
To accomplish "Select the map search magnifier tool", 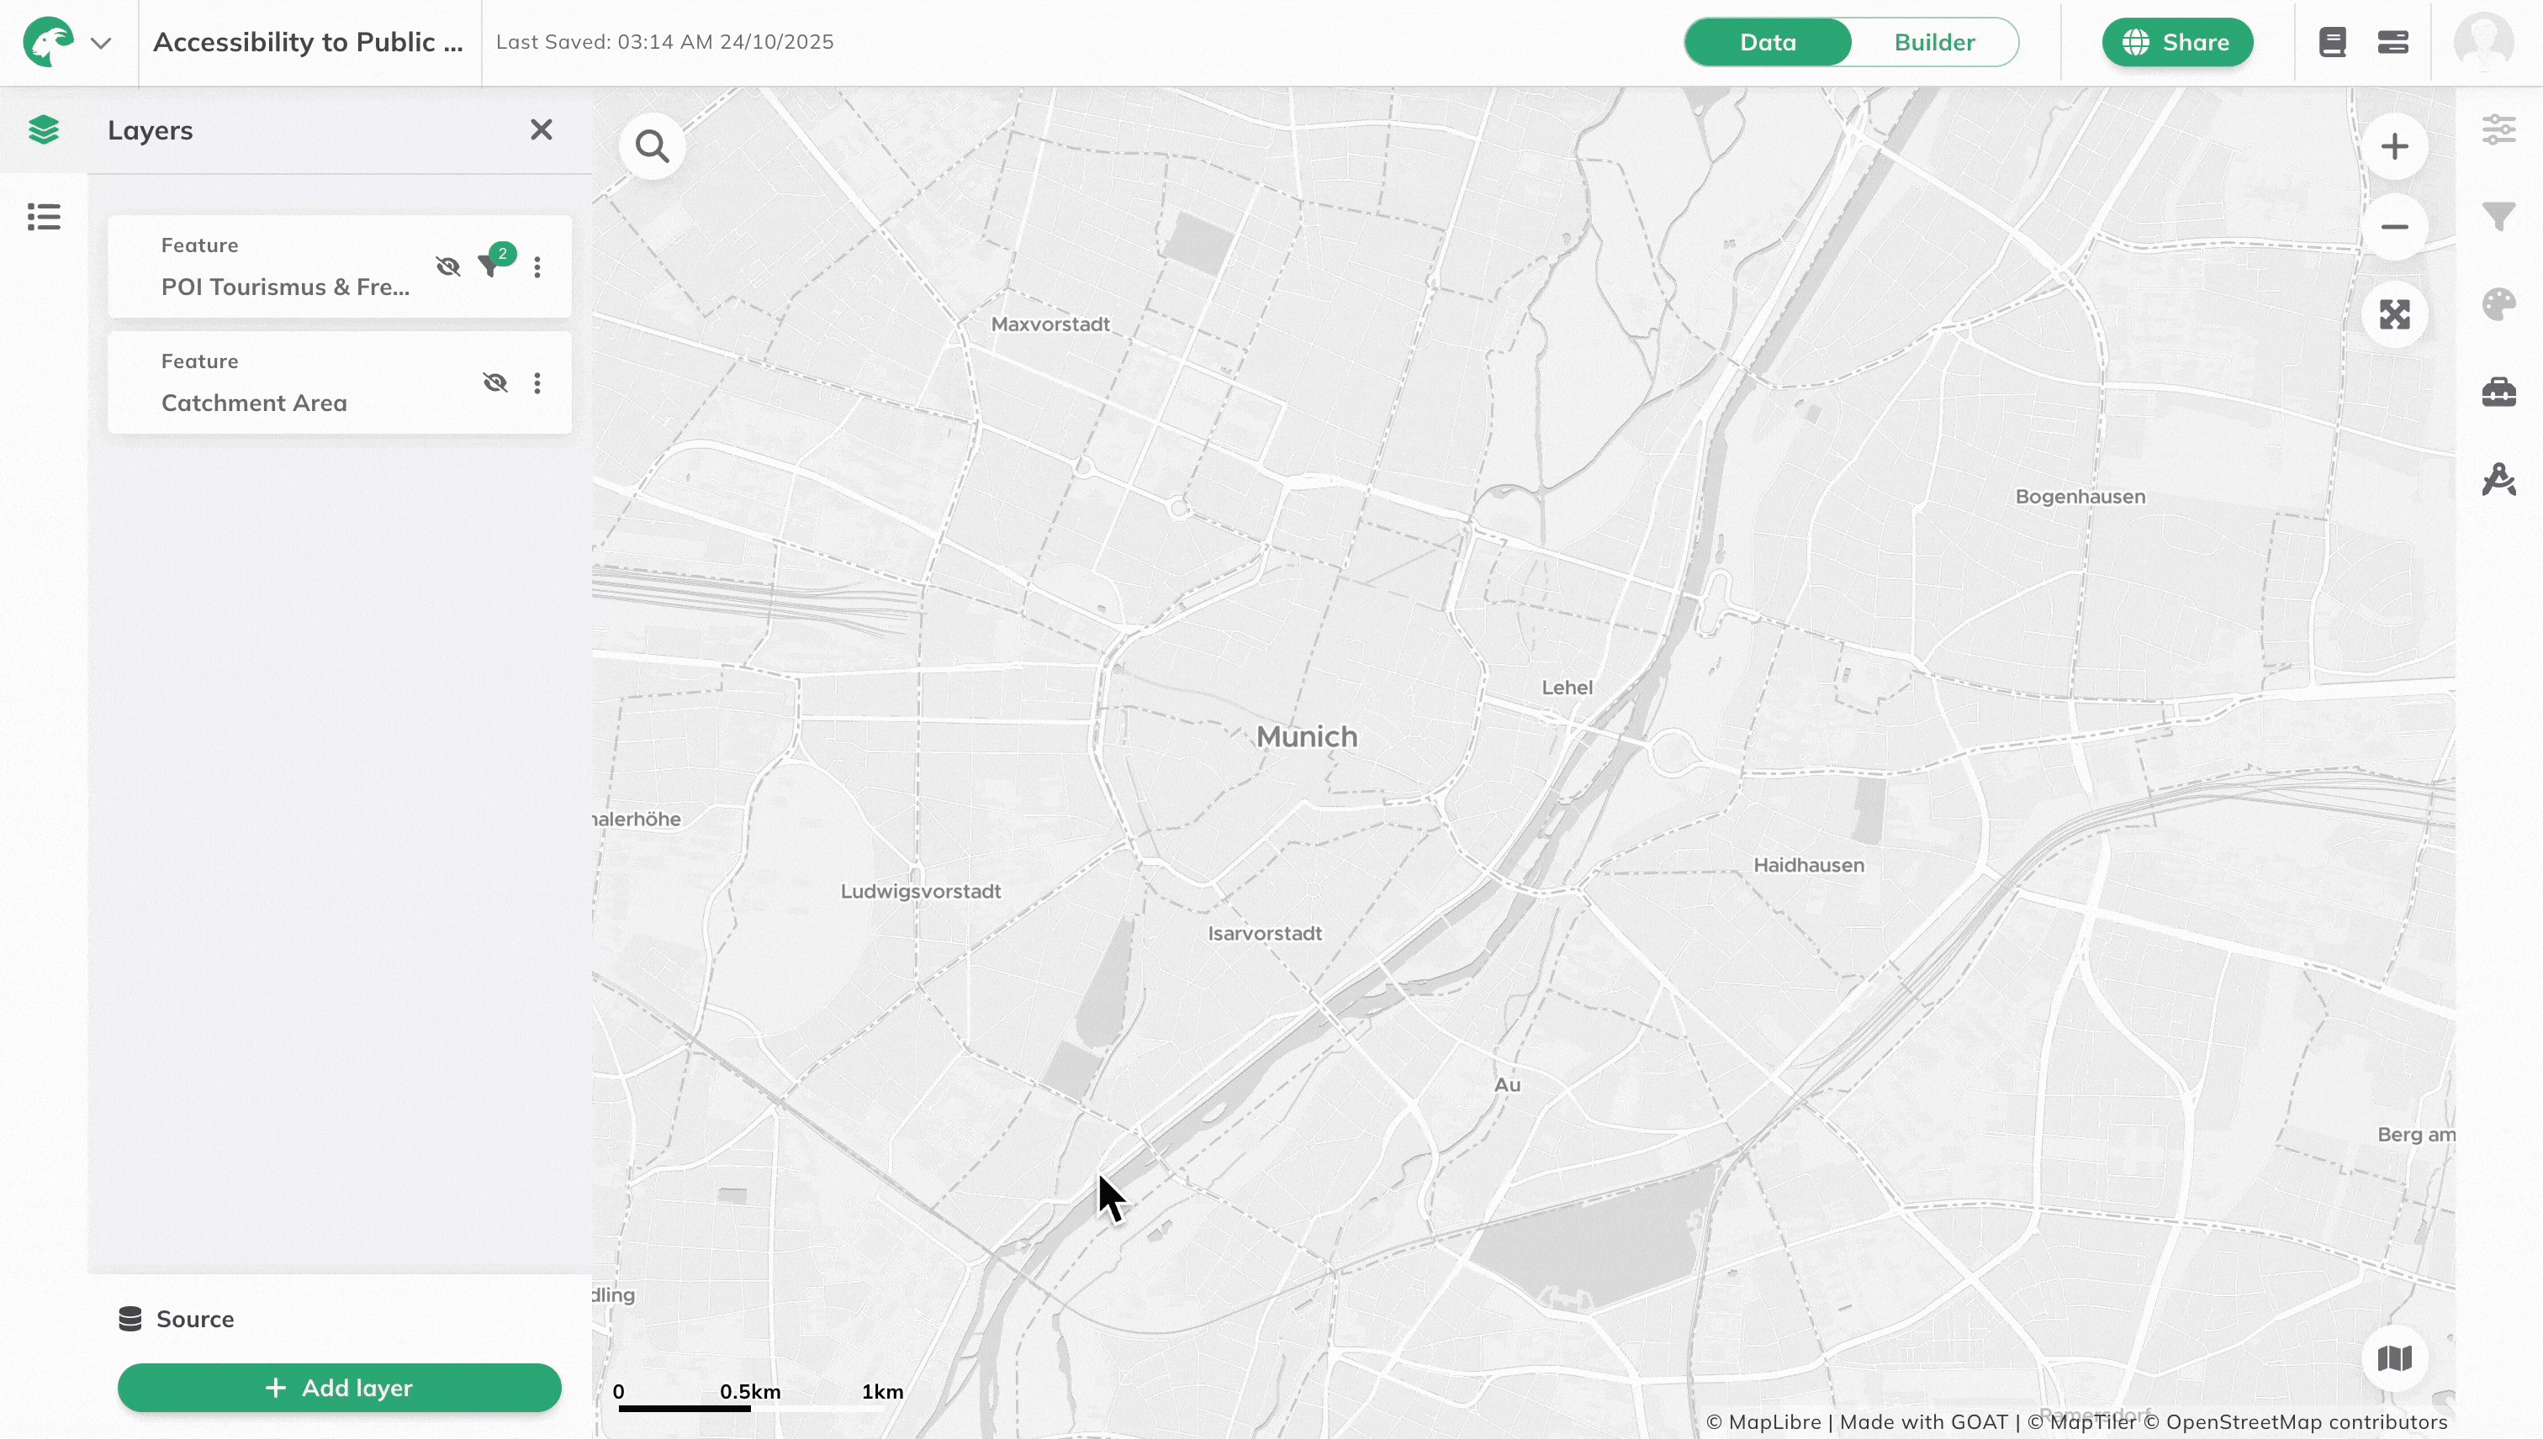I will [x=653, y=146].
